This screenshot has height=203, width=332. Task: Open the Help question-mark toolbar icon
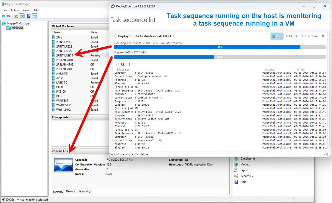29,16
